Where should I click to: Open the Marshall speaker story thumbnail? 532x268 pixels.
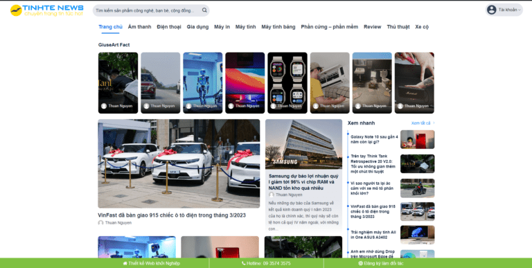414,83
